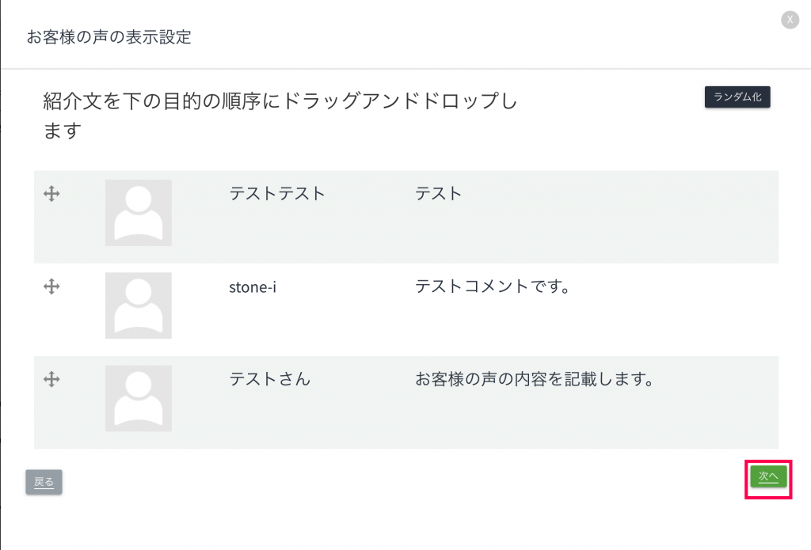
Task: Click the green 次へ button
Action: pos(768,476)
